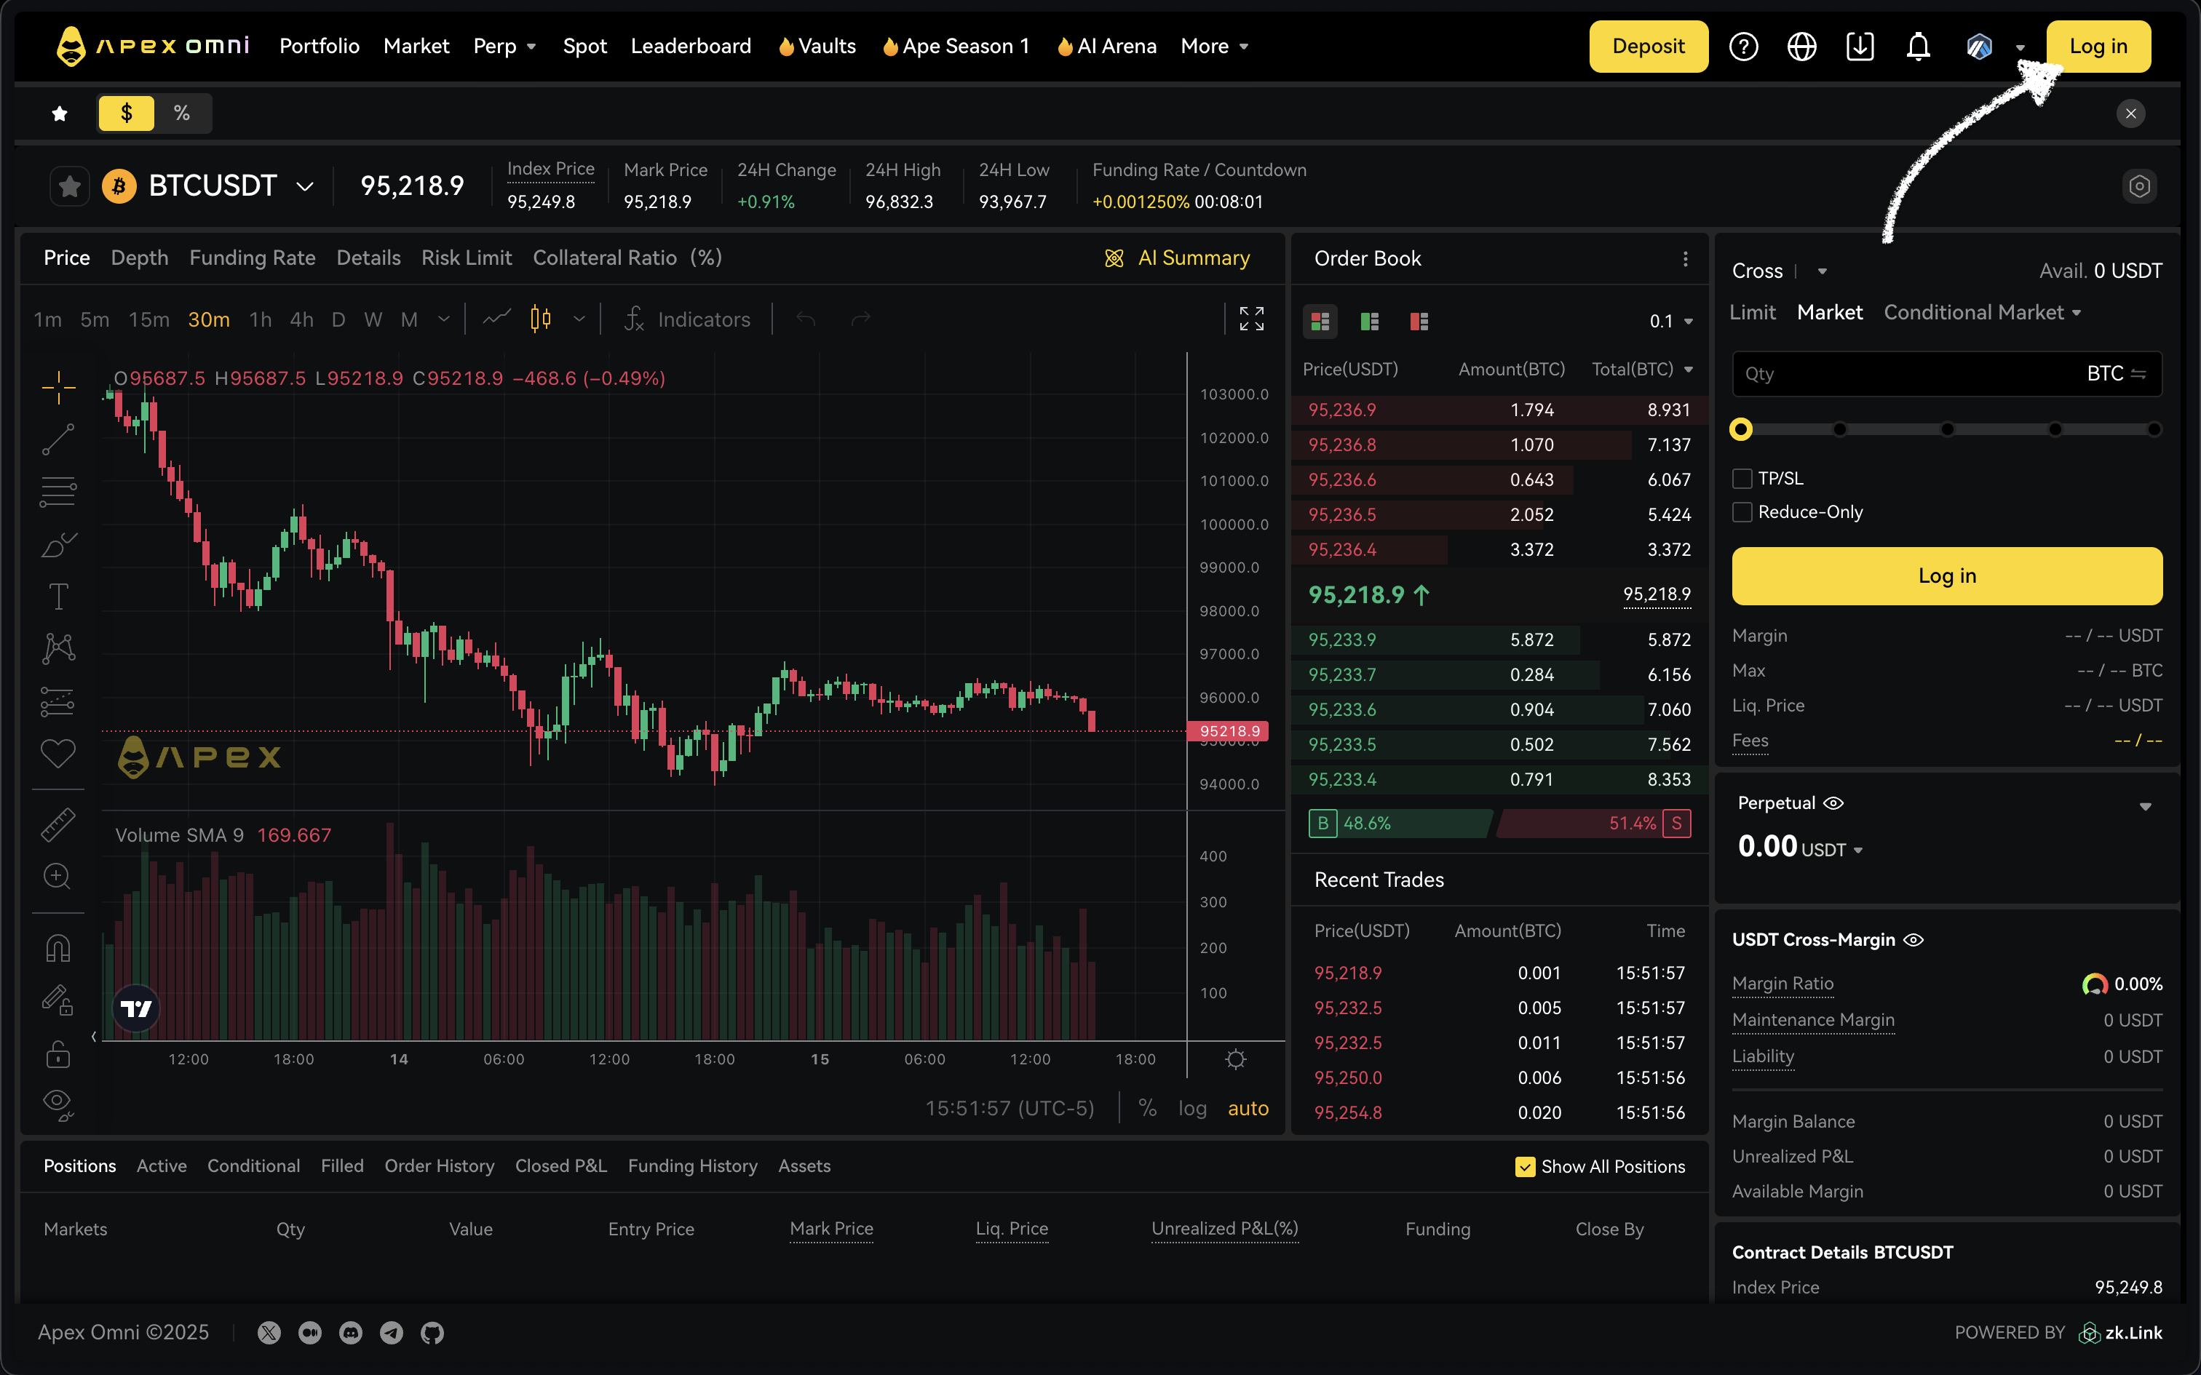This screenshot has height=1375, width=2201.
Task: Collapse the Perpetual section chevron
Action: pyautogui.click(x=2146, y=806)
